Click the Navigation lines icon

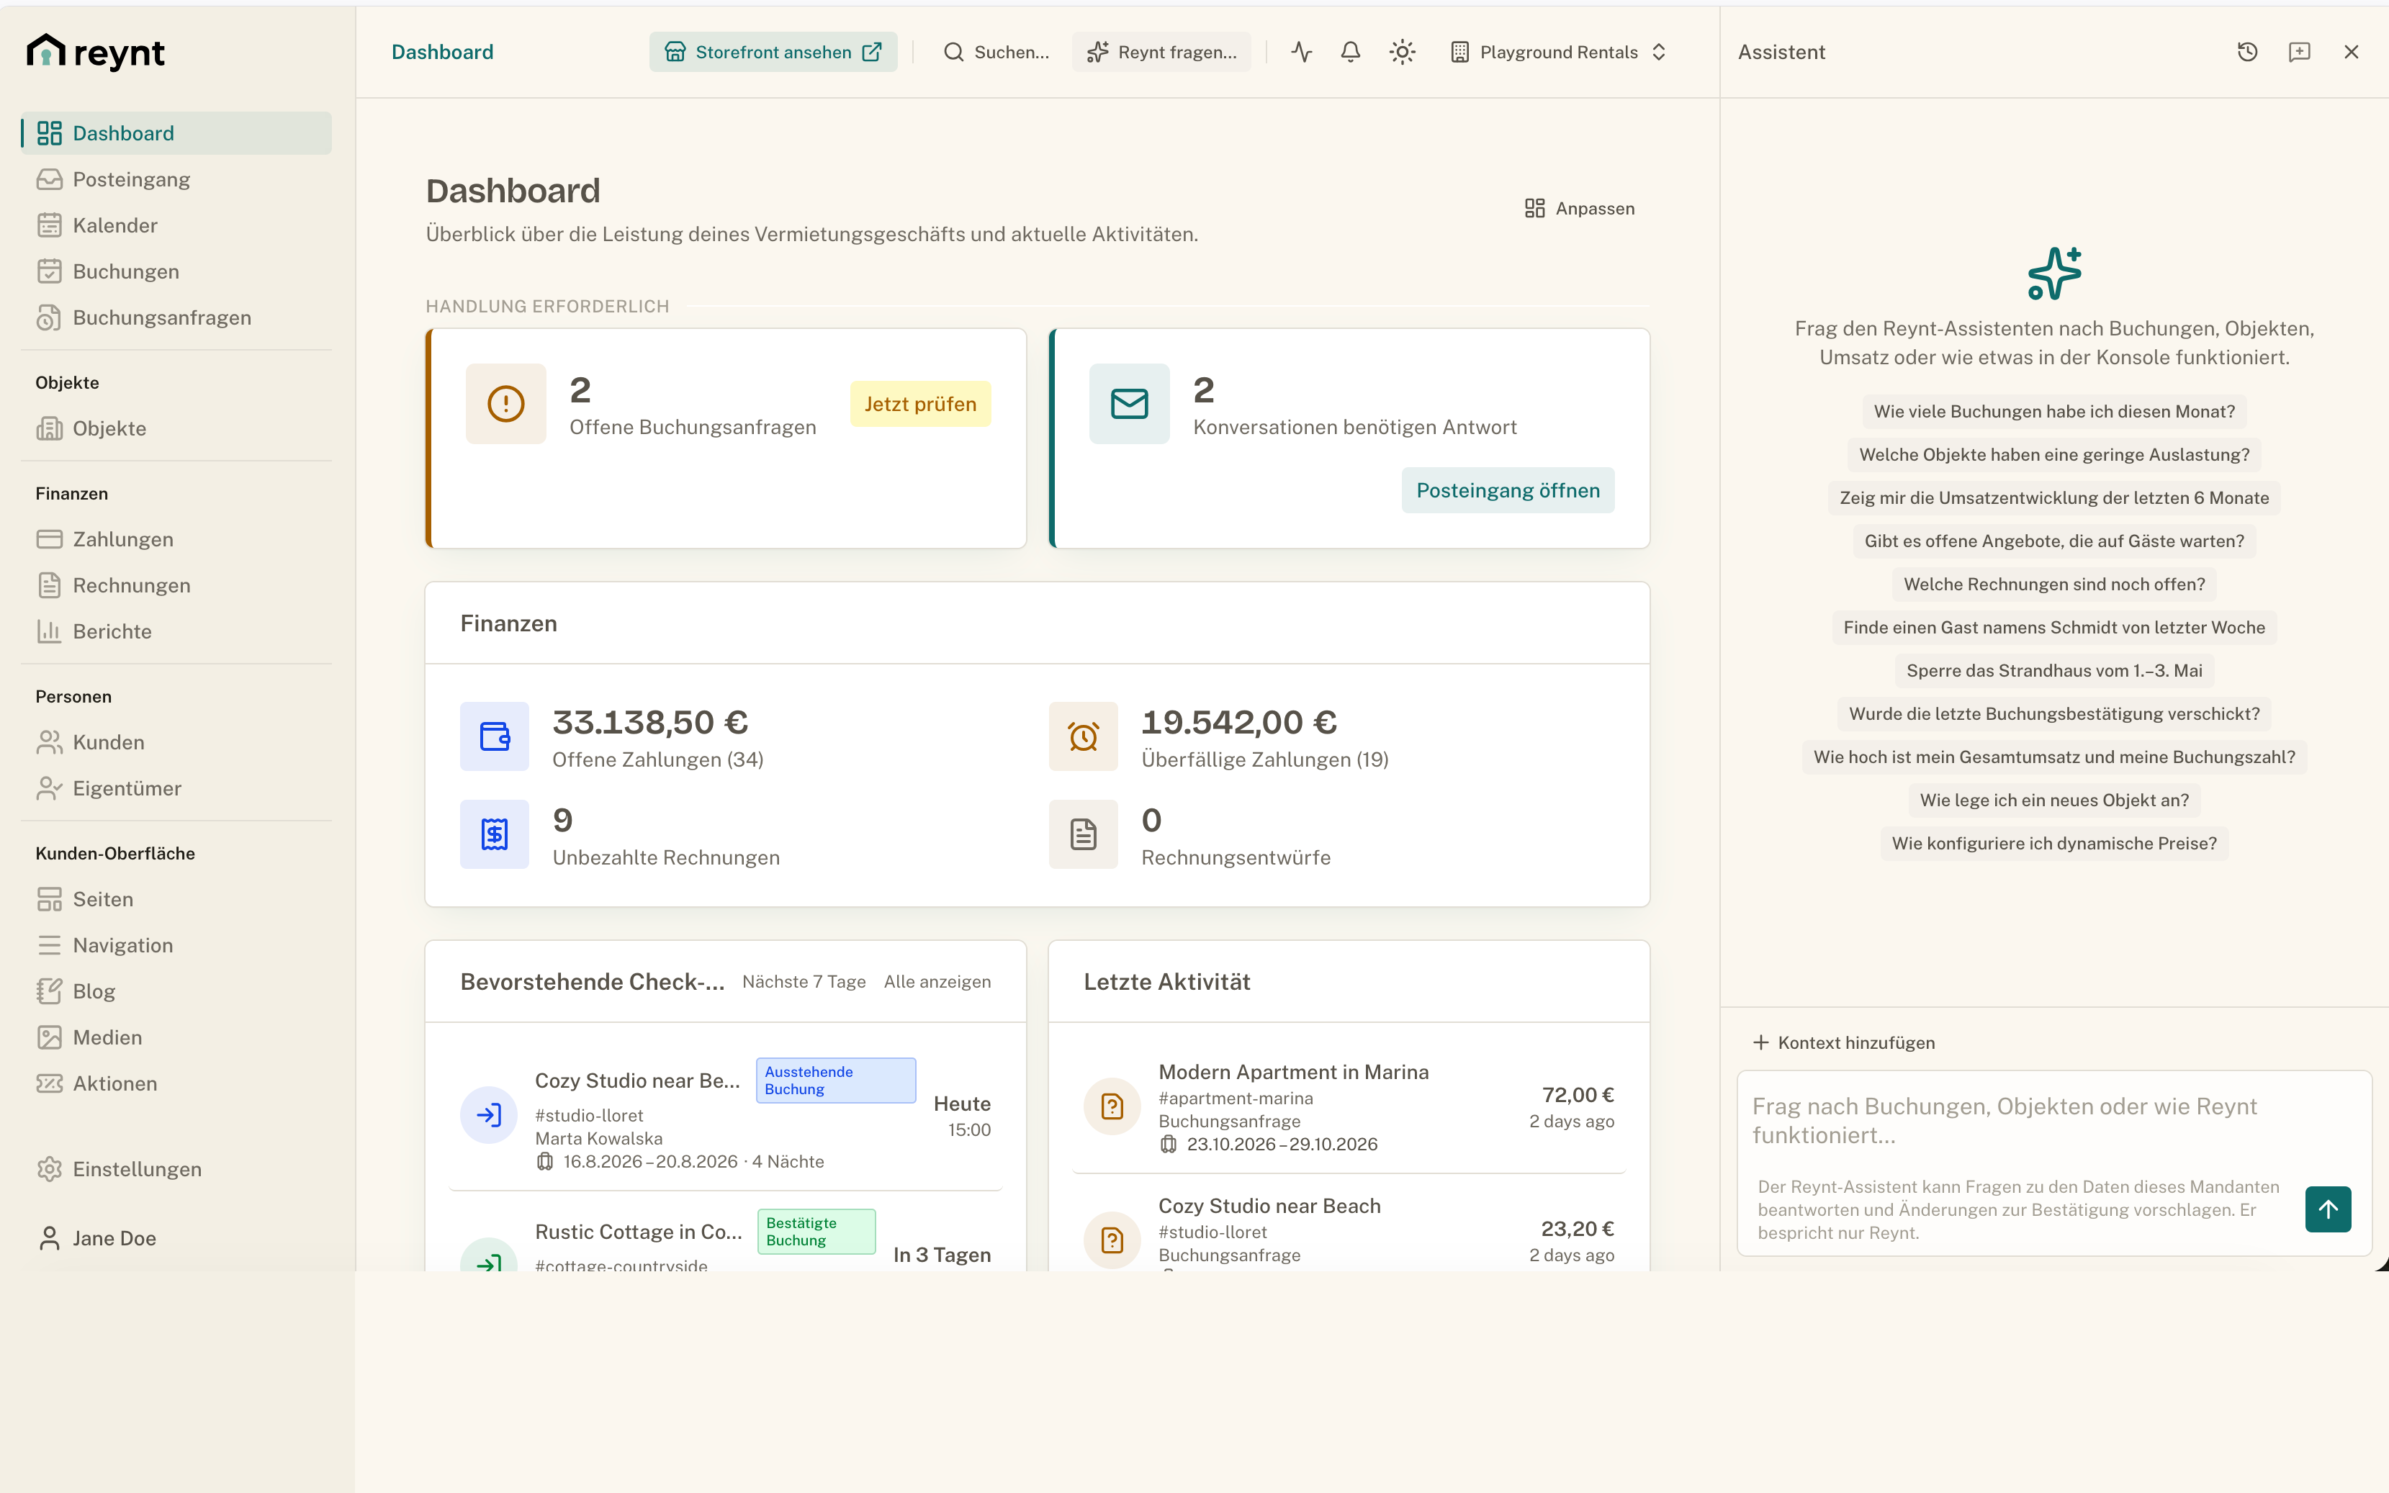tap(50, 945)
